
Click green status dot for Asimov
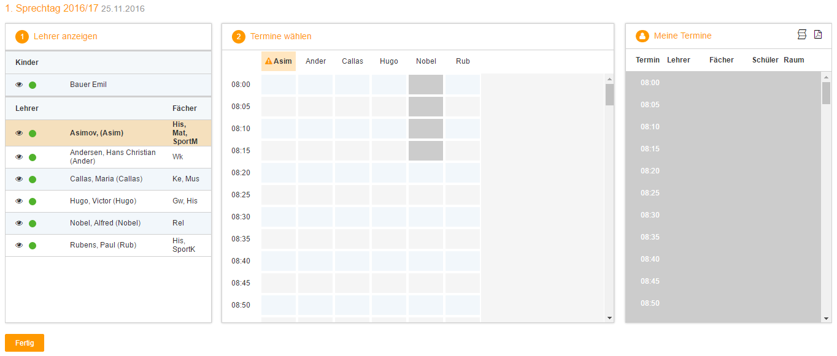(x=33, y=133)
